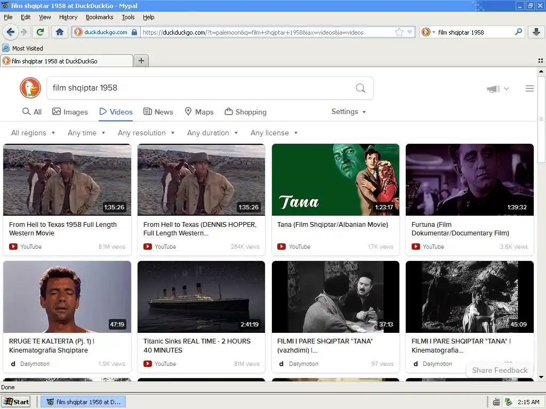Open the Home page icon
The width and height of the screenshot is (546, 409).
[60, 32]
